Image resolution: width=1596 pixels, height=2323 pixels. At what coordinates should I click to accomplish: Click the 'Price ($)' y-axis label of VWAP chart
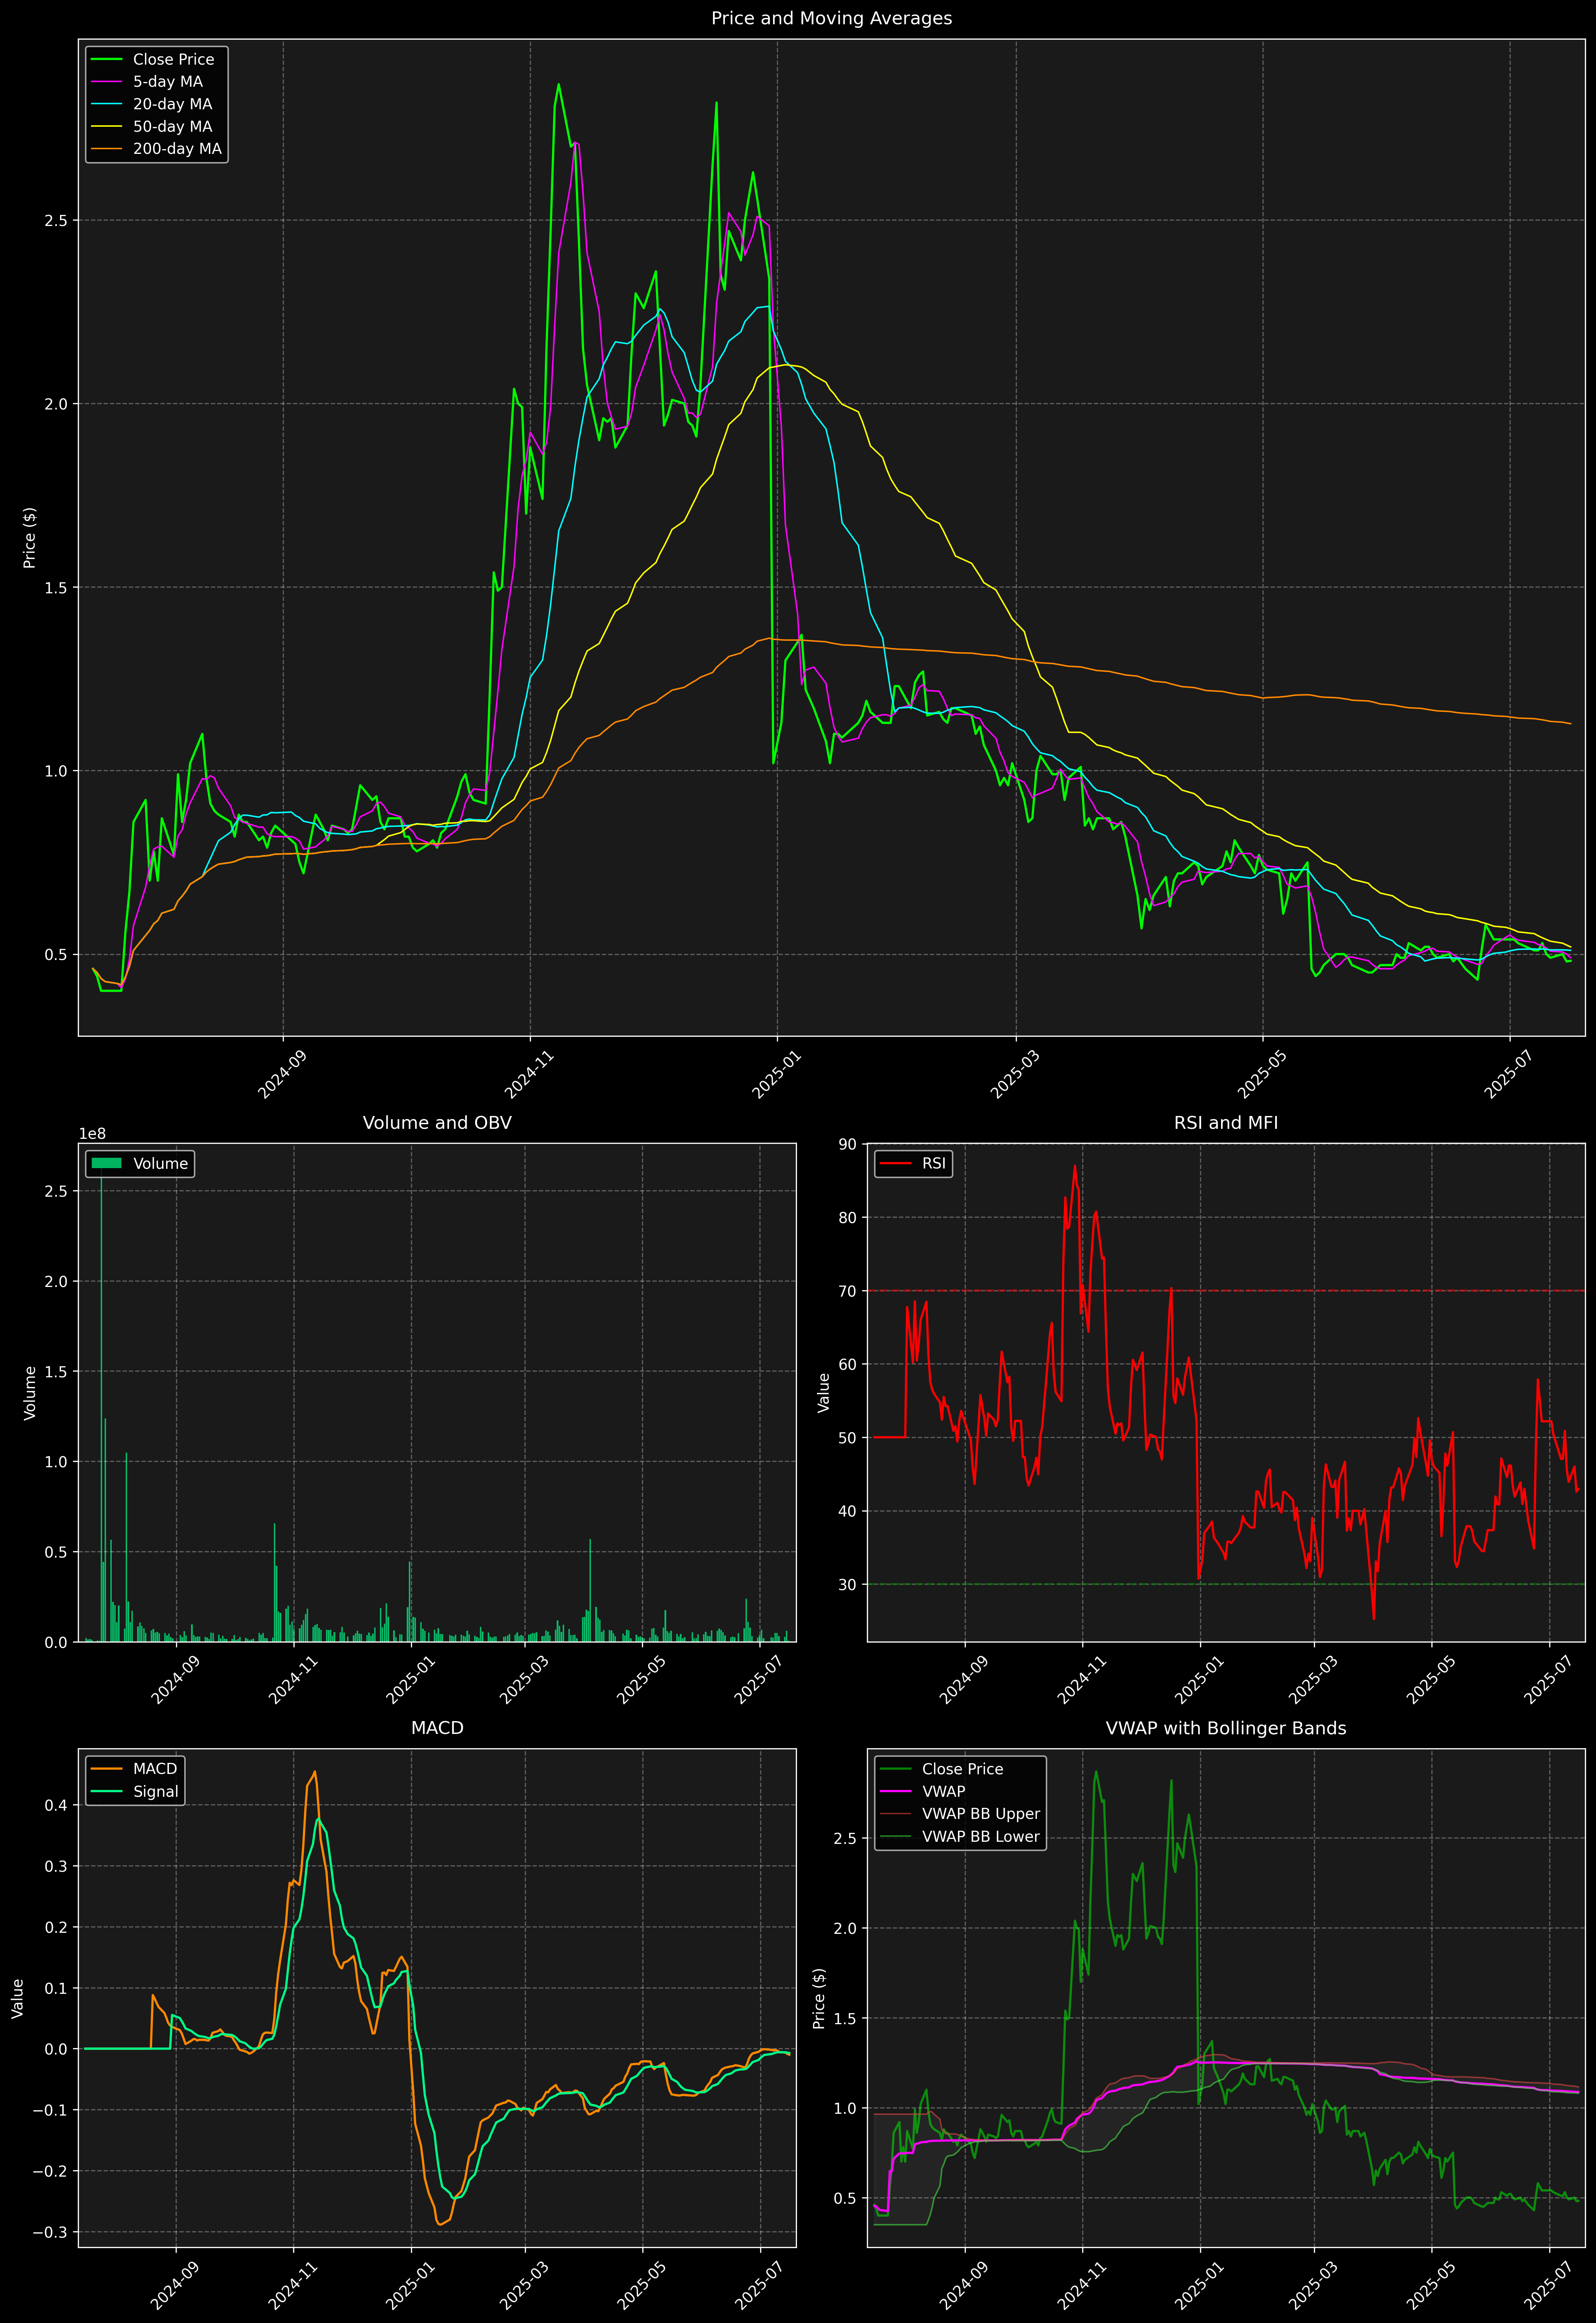819,1998
